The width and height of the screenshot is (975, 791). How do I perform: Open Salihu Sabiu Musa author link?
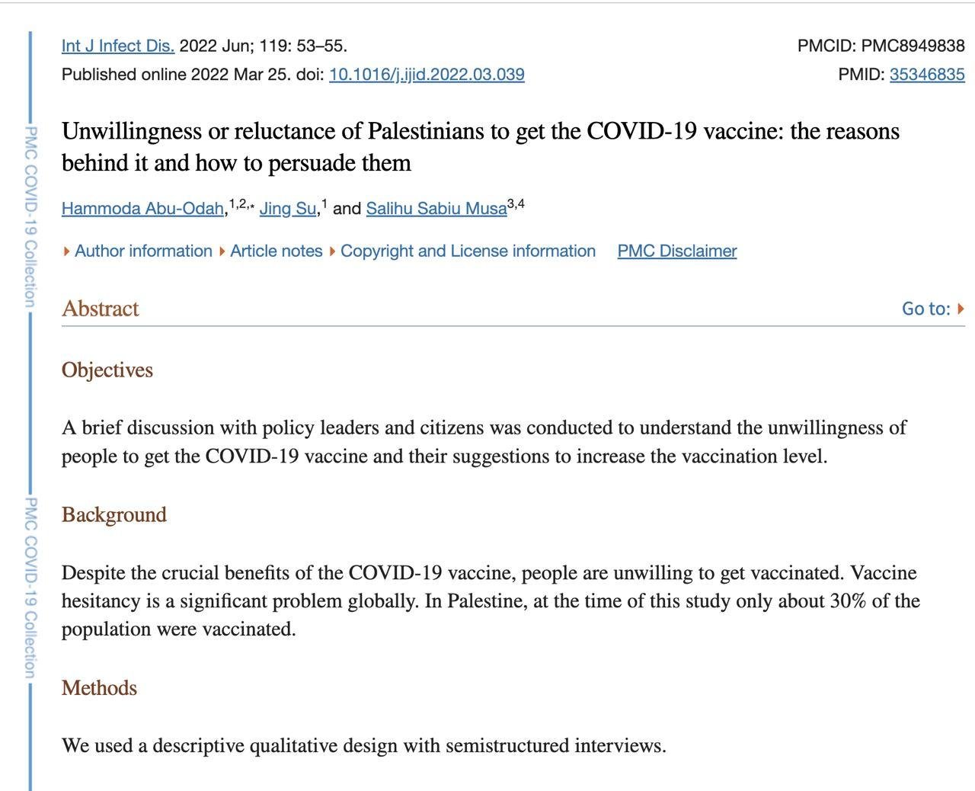click(436, 209)
